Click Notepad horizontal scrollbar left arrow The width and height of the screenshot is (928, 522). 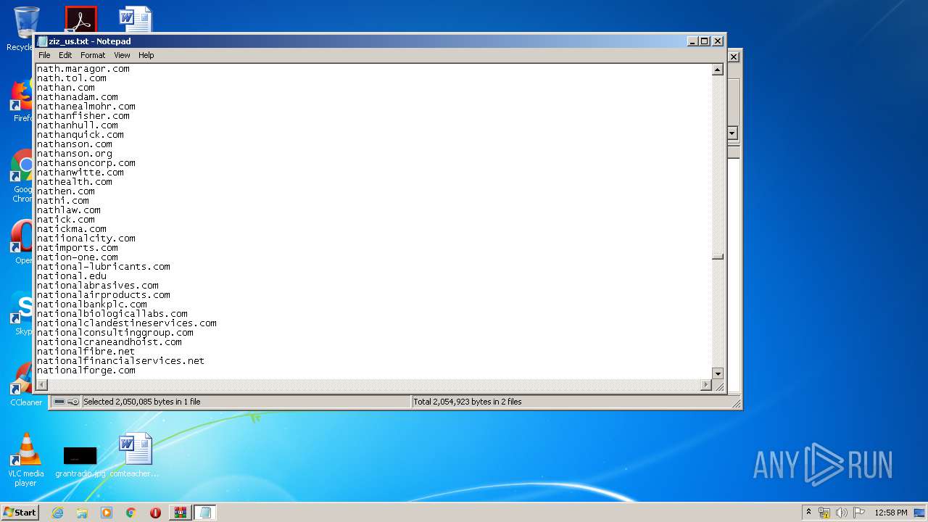pos(42,385)
